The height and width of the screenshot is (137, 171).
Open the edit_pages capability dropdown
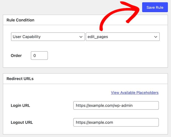click(x=122, y=37)
